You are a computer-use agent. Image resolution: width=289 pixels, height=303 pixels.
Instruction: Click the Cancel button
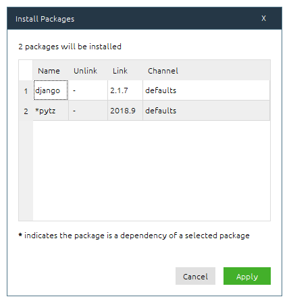[195, 276]
